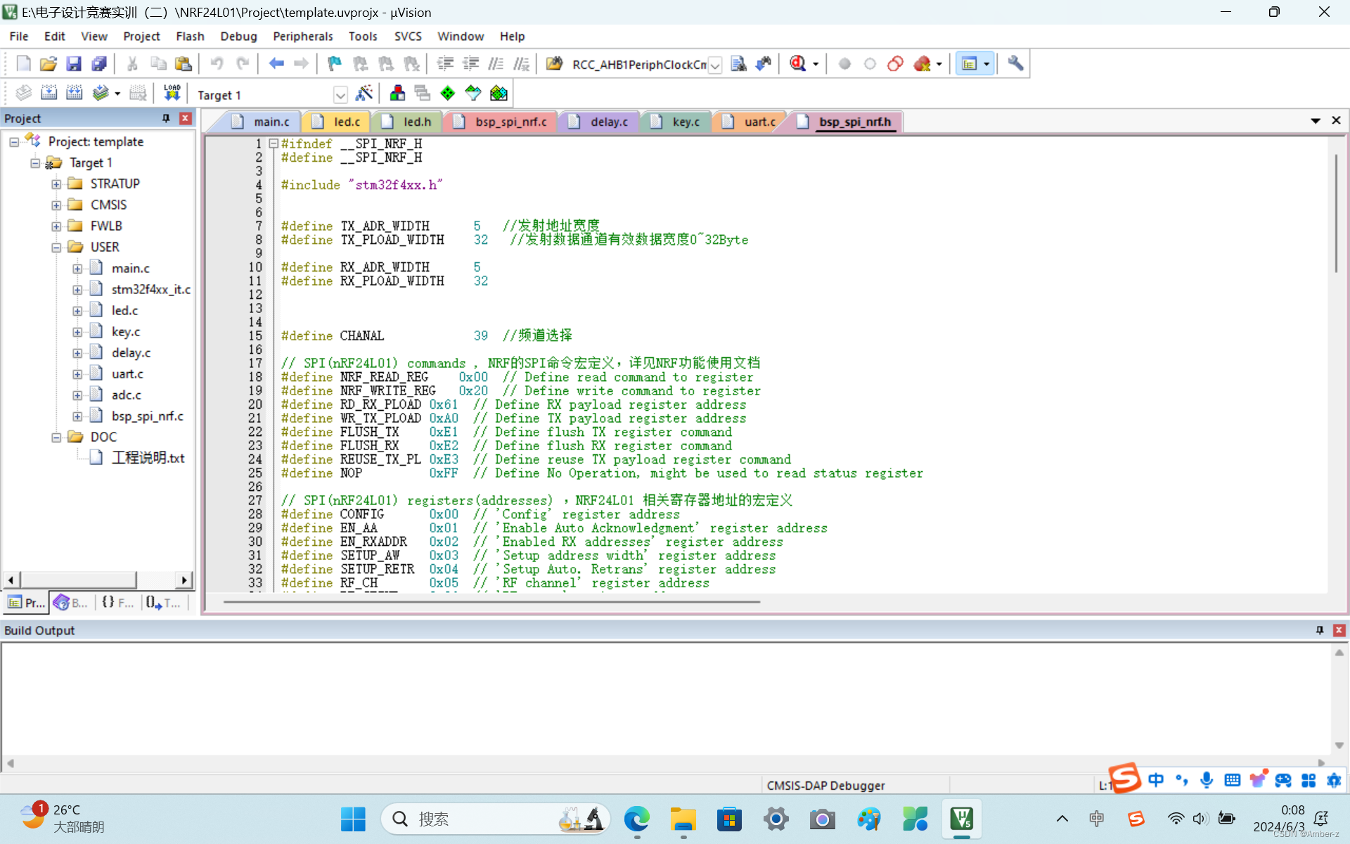Toggle the window layout button
This screenshot has height=844, width=1350.
[x=970, y=64]
